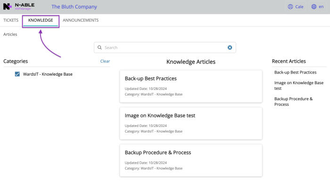Click the globe language icon
This screenshot has width=330, height=182.
tap(314, 7)
